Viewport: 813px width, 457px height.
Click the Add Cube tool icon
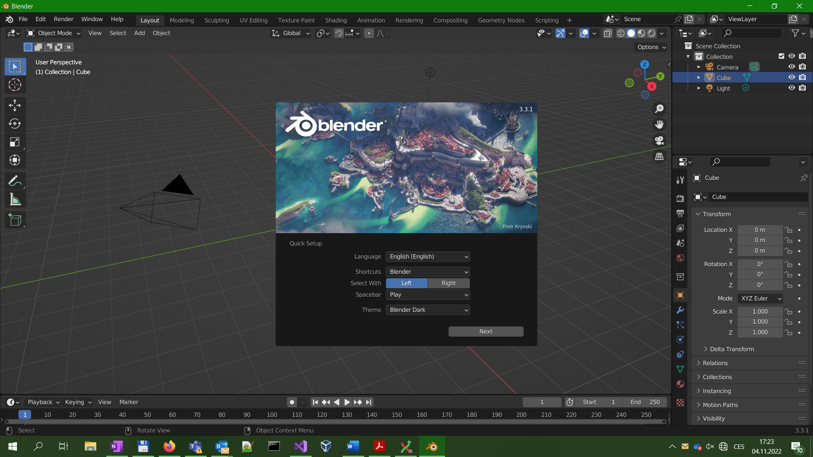[15, 220]
